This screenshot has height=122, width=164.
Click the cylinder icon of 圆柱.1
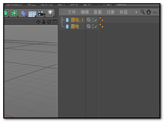pyautogui.click(x=67, y=20)
